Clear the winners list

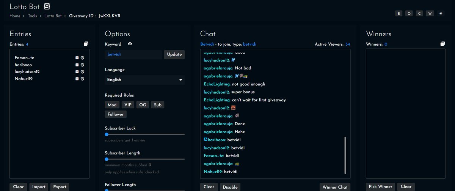click(406, 187)
